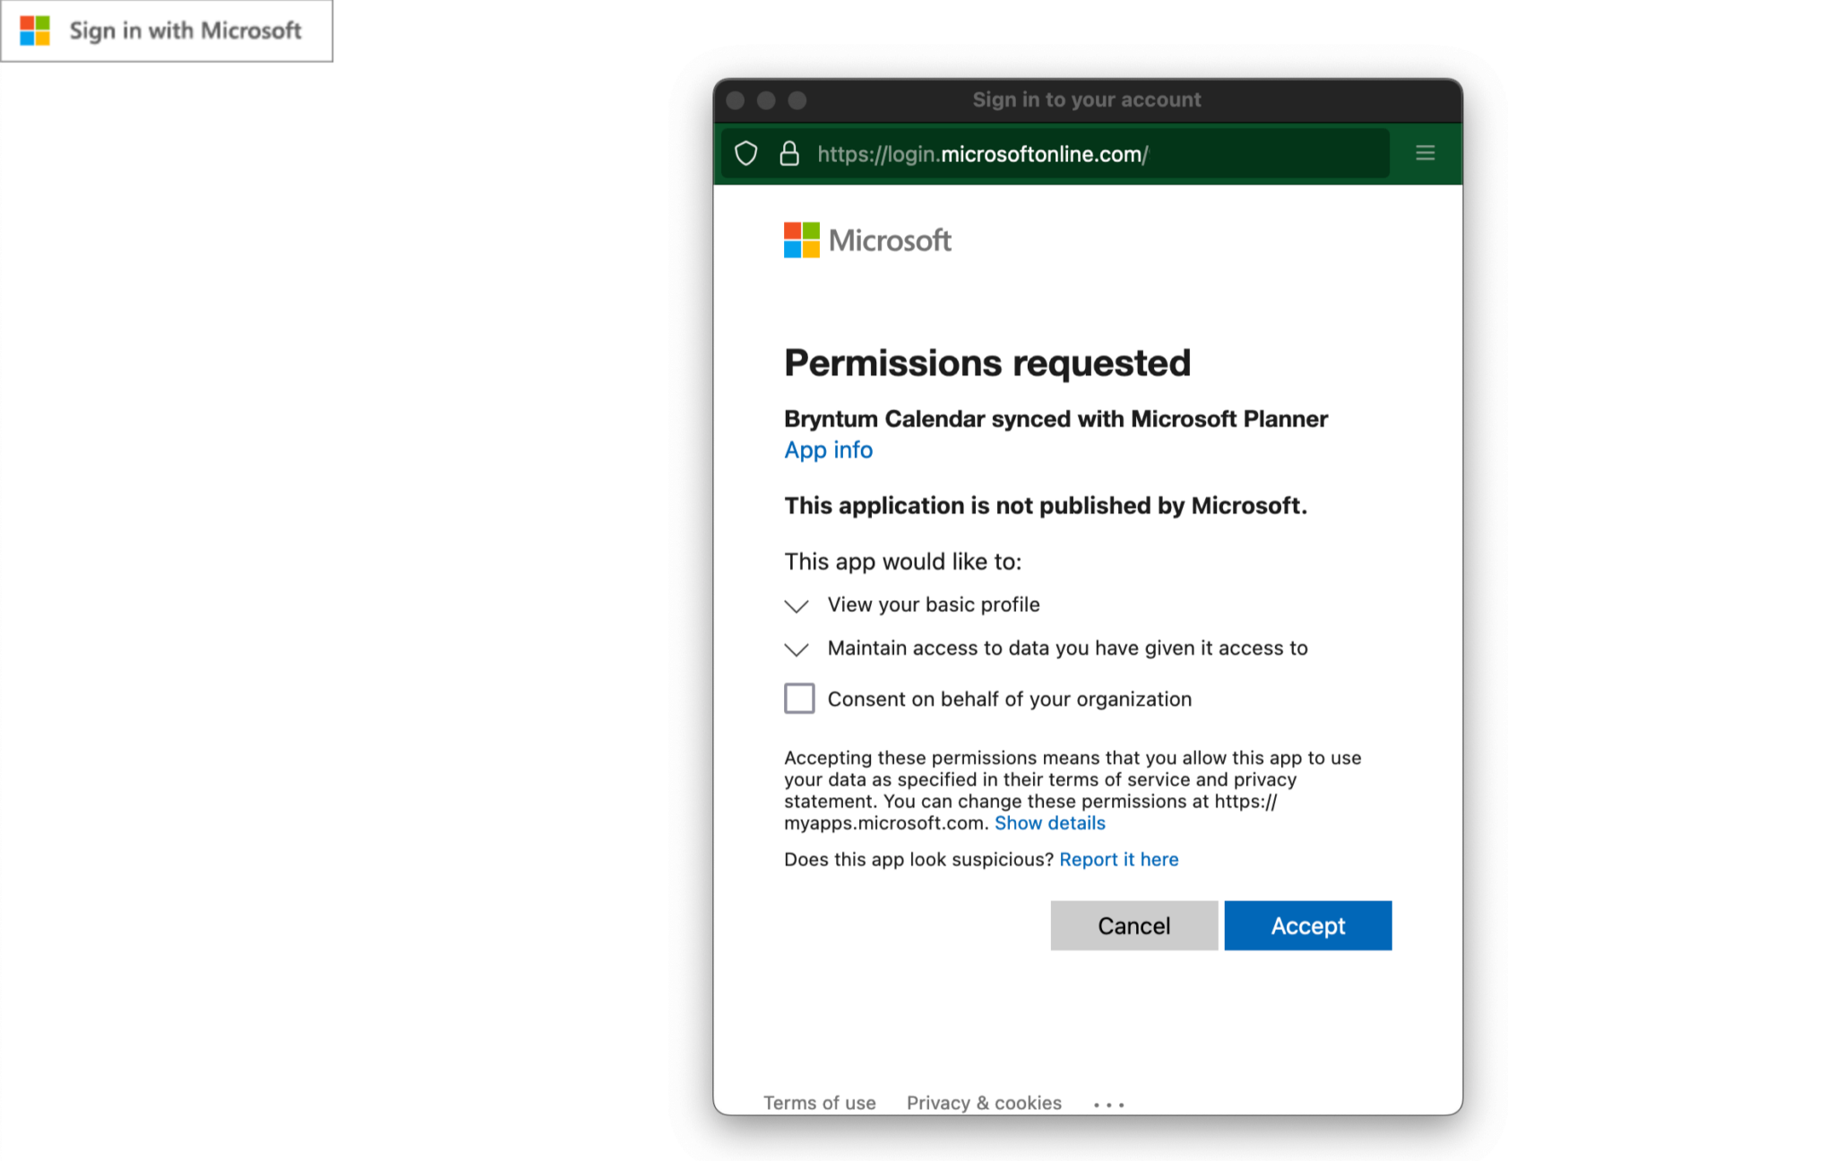The image size is (1835, 1161).
Task: Open the Privacy & cookies link
Action: [984, 1103]
